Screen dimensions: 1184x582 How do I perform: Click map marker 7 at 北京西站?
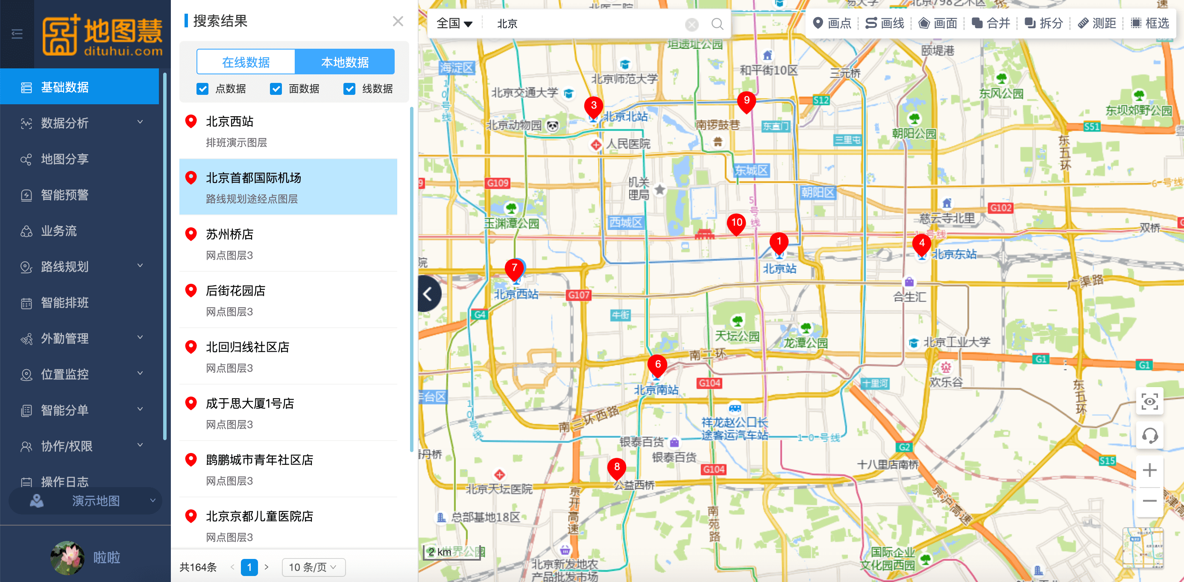click(x=514, y=269)
